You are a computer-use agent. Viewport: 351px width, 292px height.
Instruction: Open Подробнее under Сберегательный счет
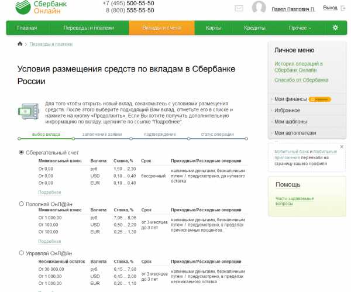click(x=50, y=192)
